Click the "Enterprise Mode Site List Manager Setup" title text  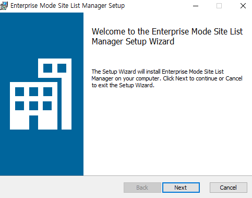pos(67,6)
